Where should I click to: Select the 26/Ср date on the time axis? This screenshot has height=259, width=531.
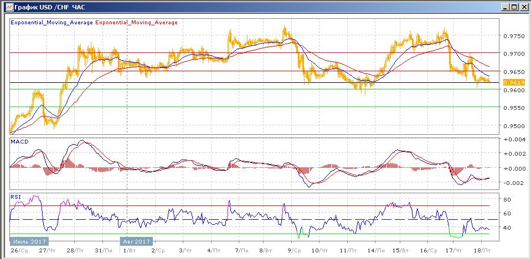point(18,250)
